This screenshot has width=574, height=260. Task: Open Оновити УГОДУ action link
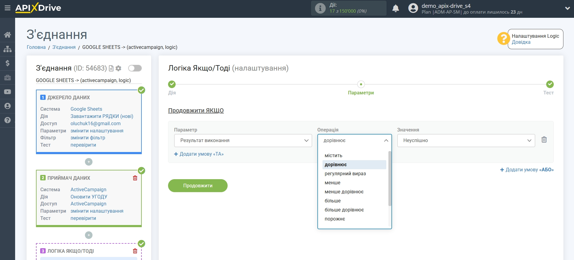(x=89, y=197)
